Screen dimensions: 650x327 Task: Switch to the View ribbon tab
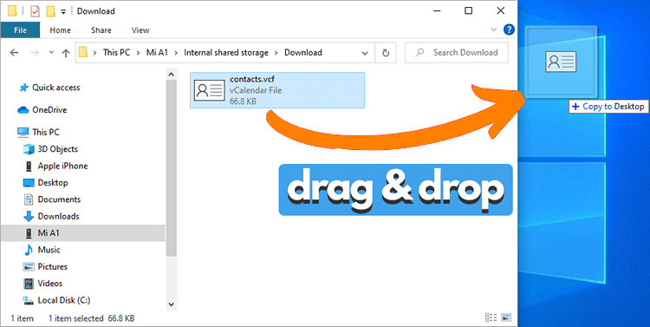coord(140,29)
